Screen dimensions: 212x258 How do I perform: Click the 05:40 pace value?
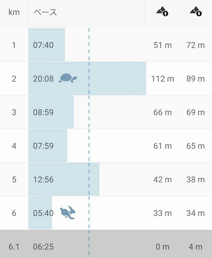pos(43,213)
